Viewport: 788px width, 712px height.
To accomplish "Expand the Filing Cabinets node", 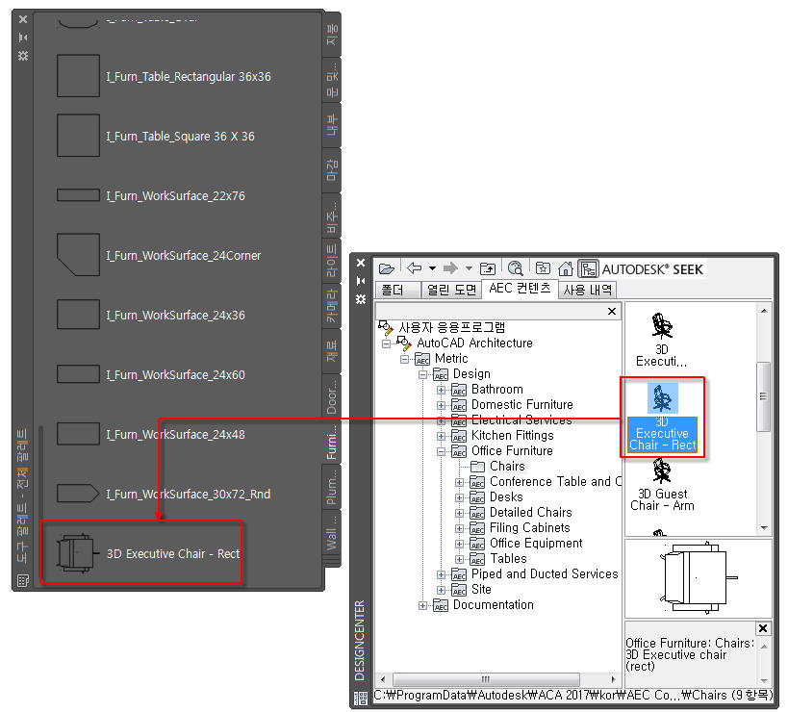I will [459, 528].
